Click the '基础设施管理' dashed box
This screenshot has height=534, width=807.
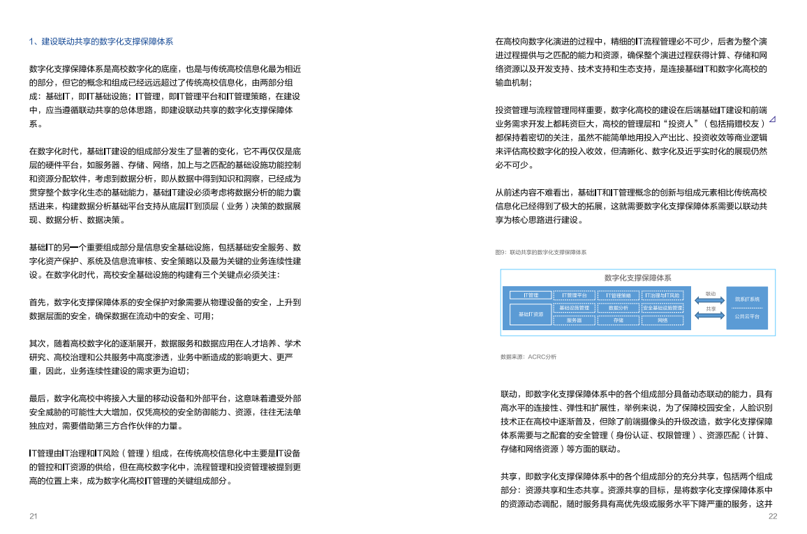click(x=574, y=308)
